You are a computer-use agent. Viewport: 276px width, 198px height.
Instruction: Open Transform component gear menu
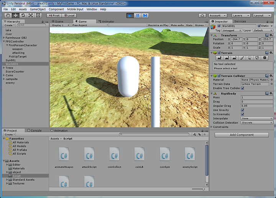pyautogui.click(x=271, y=35)
